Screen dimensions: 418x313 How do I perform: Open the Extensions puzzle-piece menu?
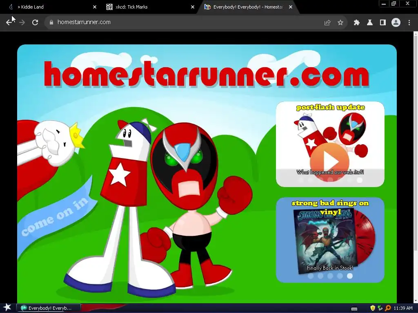click(356, 23)
